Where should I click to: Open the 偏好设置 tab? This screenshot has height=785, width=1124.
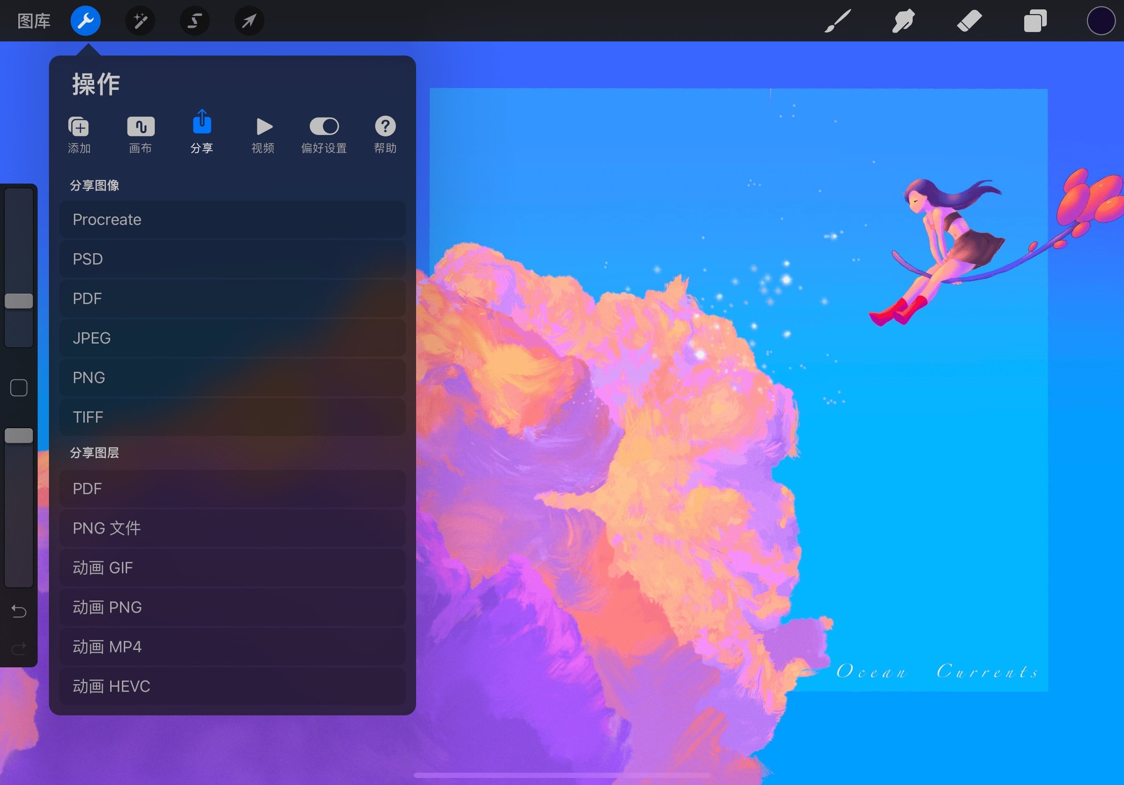324,135
